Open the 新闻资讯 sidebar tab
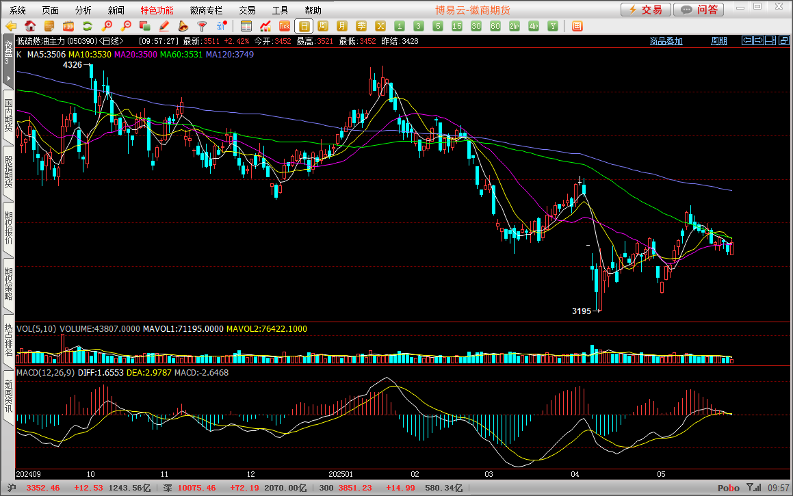Image resolution: width=793 pixels, height=496 pixels. (x=8, y=397)
